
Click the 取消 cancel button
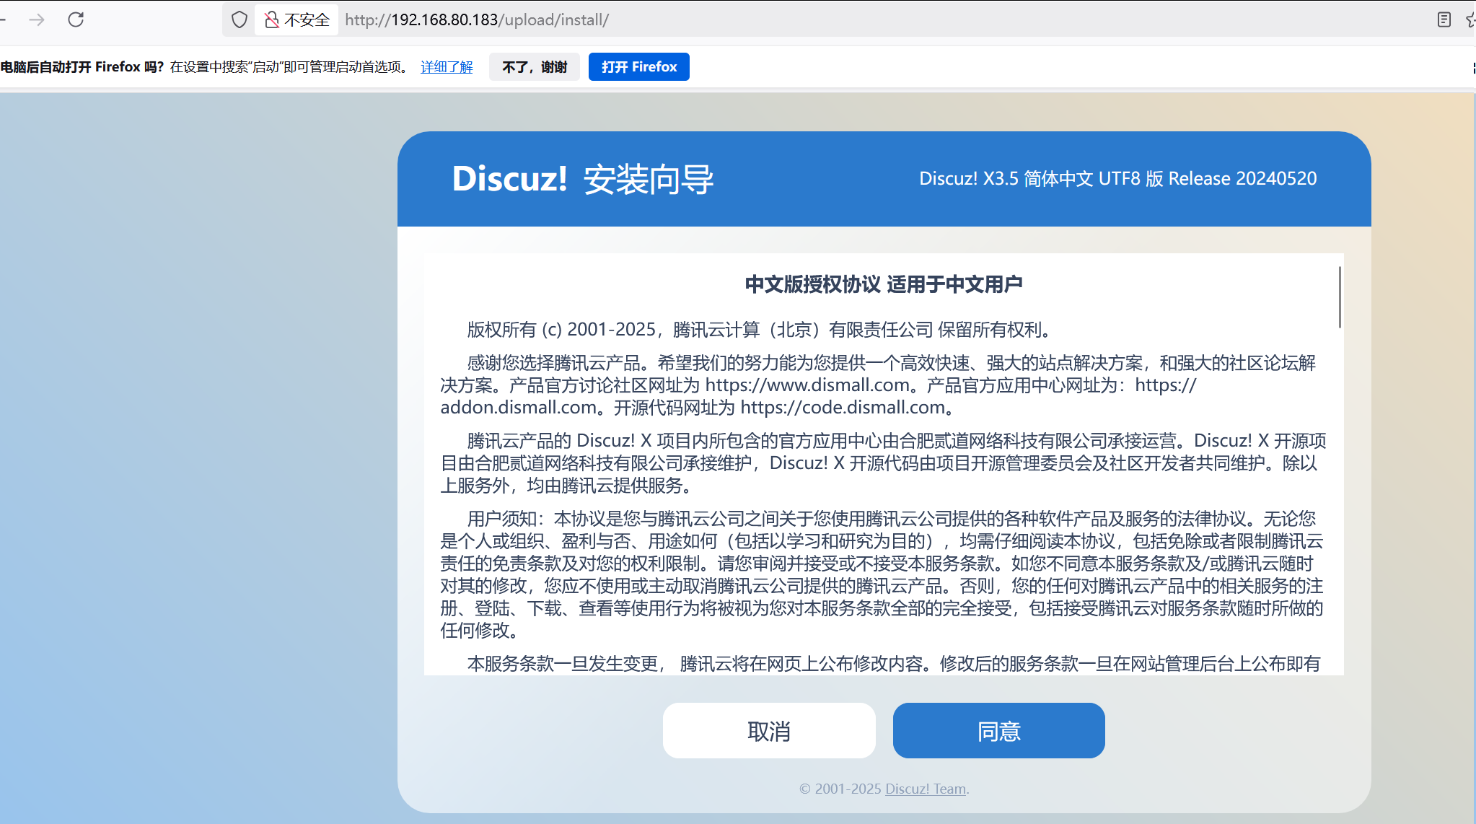click(x=769, y=731)
